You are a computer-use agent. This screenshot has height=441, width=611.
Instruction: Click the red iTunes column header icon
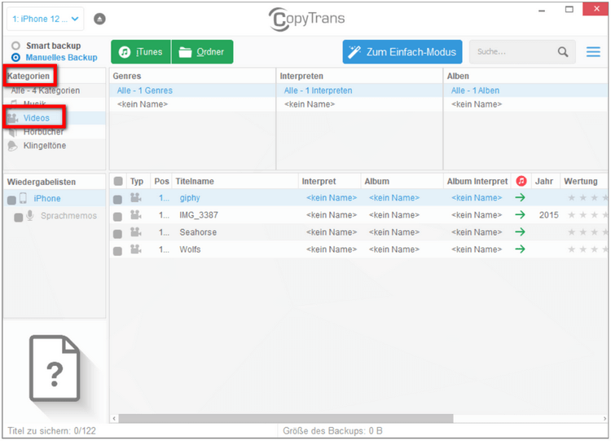[x=521, y=181]
